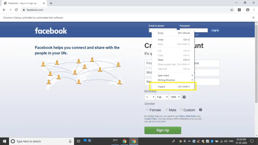This screenshot has width=258, height=145.
Task: Select Paste in the context menu
Action: point(173,60)
